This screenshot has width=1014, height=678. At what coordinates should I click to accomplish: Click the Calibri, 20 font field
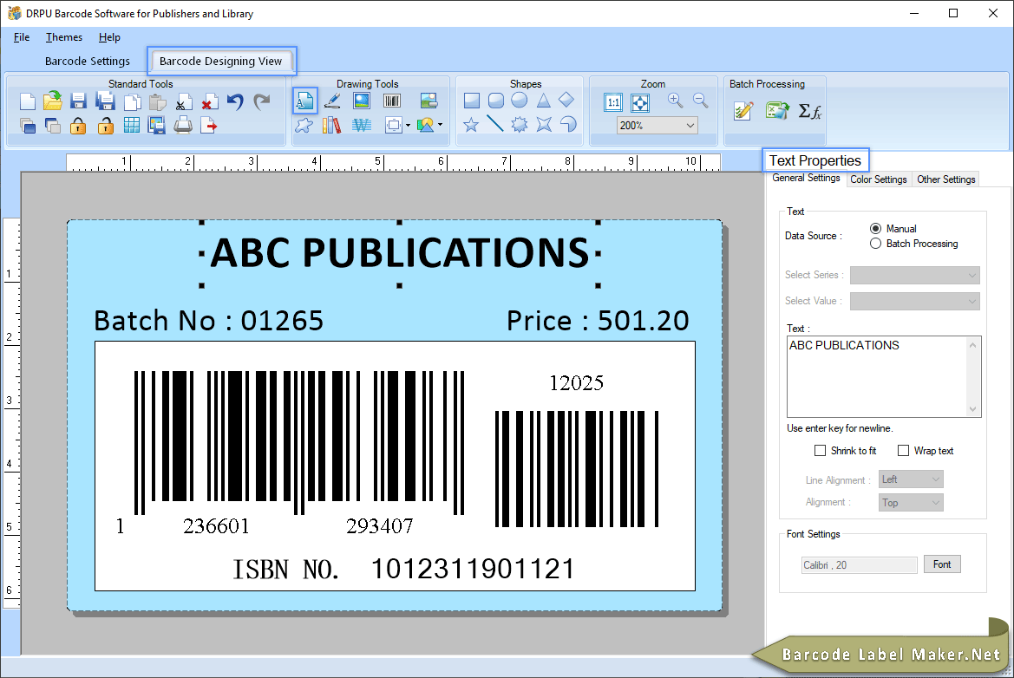pyautogui.click(x=859, y=565)
